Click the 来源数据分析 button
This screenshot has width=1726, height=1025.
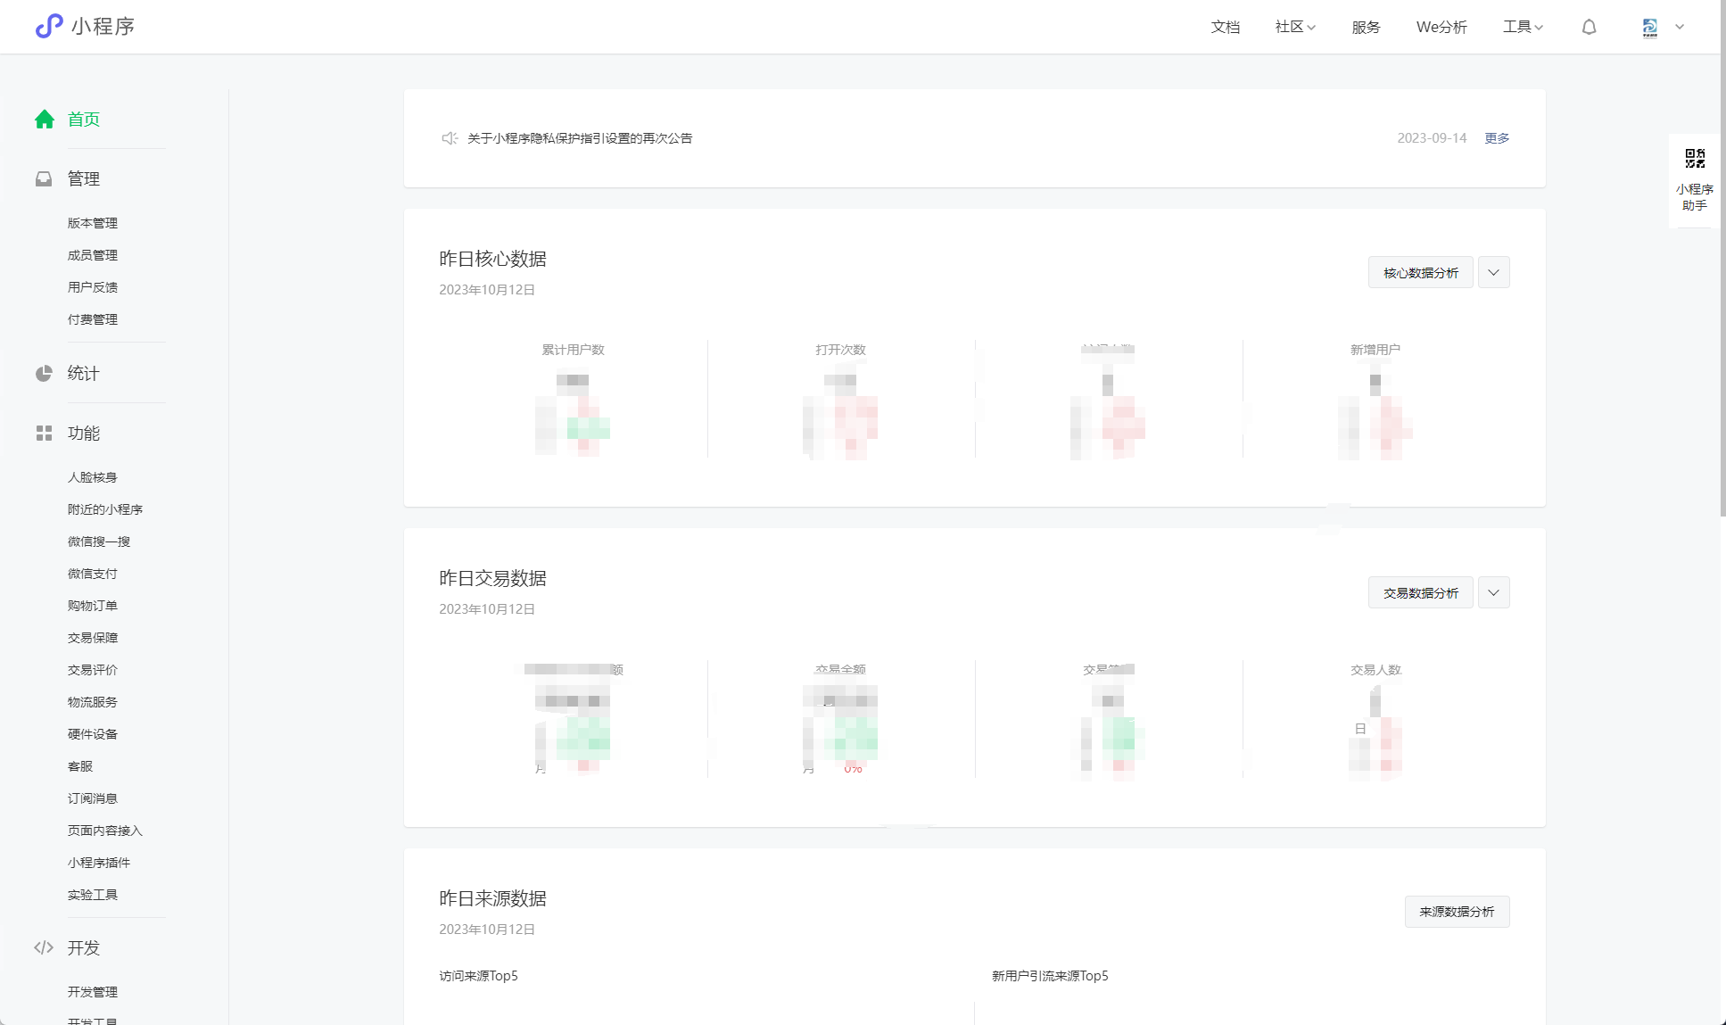tap(1457, 912)
